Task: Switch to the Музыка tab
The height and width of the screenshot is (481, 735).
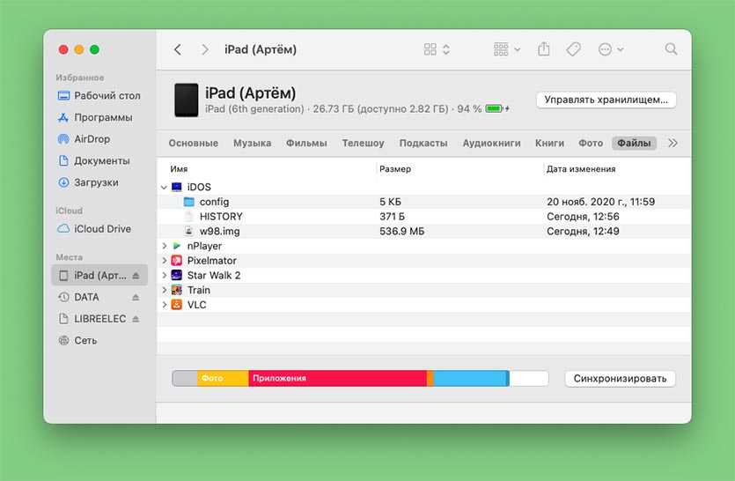Action: click(252, 143)
